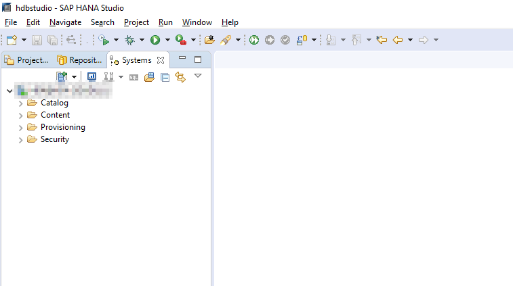513x286 pixels.
Task: Click the database sync toolbar icon
Action: 302,40
